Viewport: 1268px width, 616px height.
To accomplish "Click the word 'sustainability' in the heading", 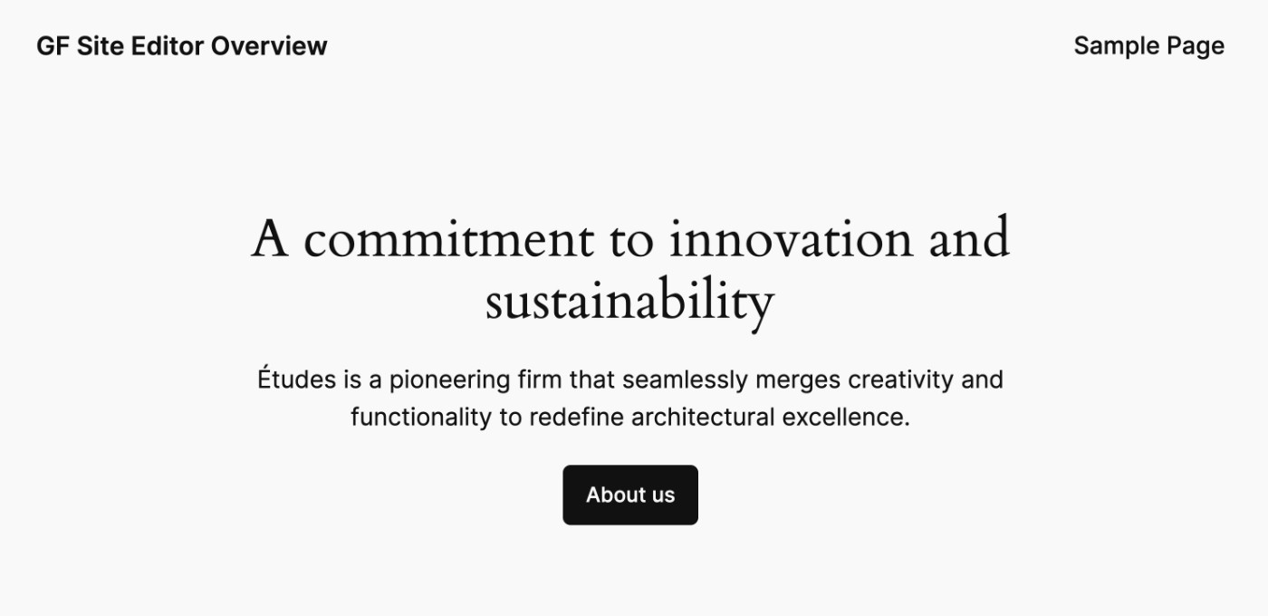I will pos(630,303).
